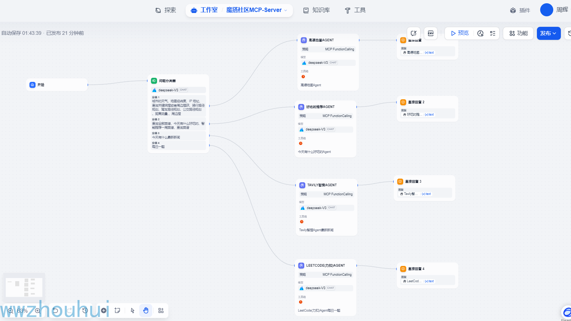
Task: Organize nodes with auto-layout icon
Action: (161, 310)
